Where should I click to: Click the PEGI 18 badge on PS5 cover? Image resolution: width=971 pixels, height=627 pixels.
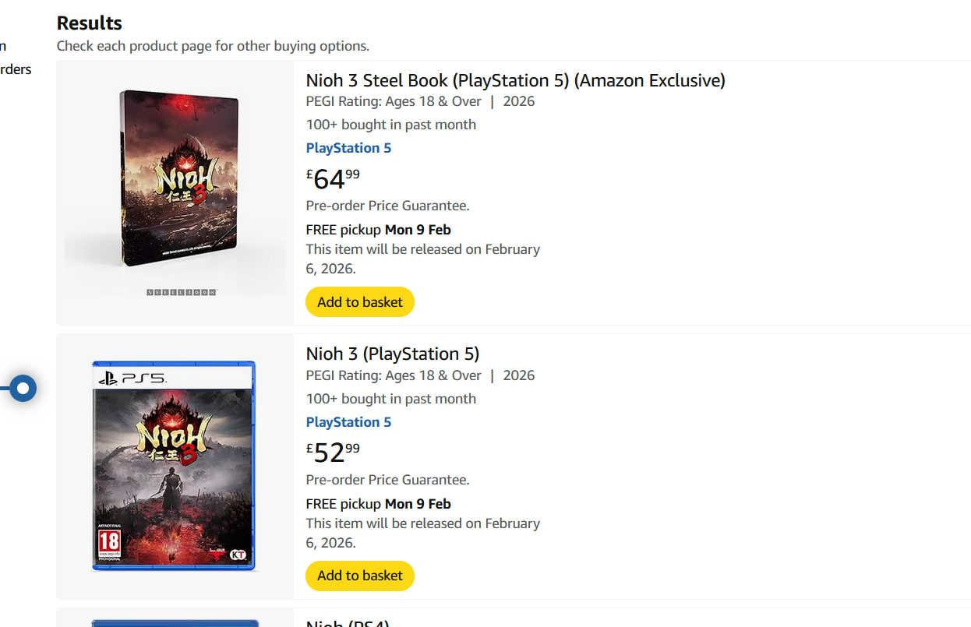point(109,543)
